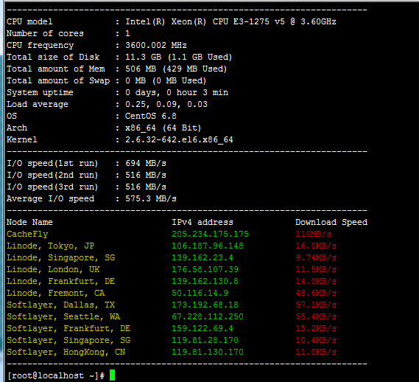
Task: Click IP address 139.162.23.4
Action: coord(203,257)
